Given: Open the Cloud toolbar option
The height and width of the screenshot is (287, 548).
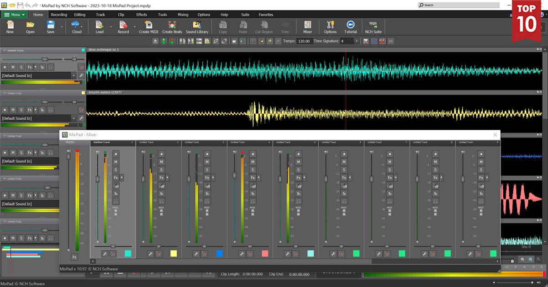Looking at the screenshot, I should click(77, 27).
